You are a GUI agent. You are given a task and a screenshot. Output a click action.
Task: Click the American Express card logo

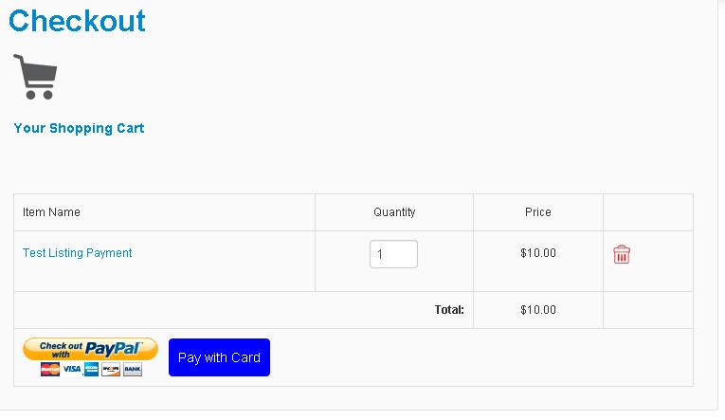click(x=92, y=369)
